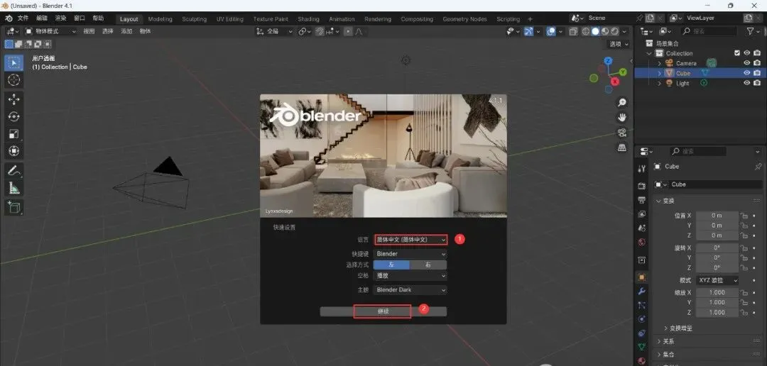This screenshot has height=366, width=767.
Task: Open the Physics properties tab icon
Action: (x=642, y=319)
